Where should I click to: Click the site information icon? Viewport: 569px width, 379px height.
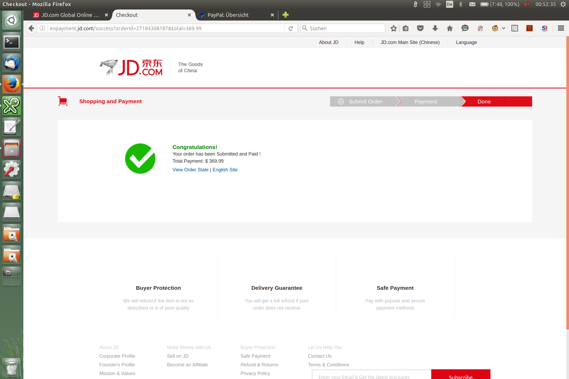42,28
